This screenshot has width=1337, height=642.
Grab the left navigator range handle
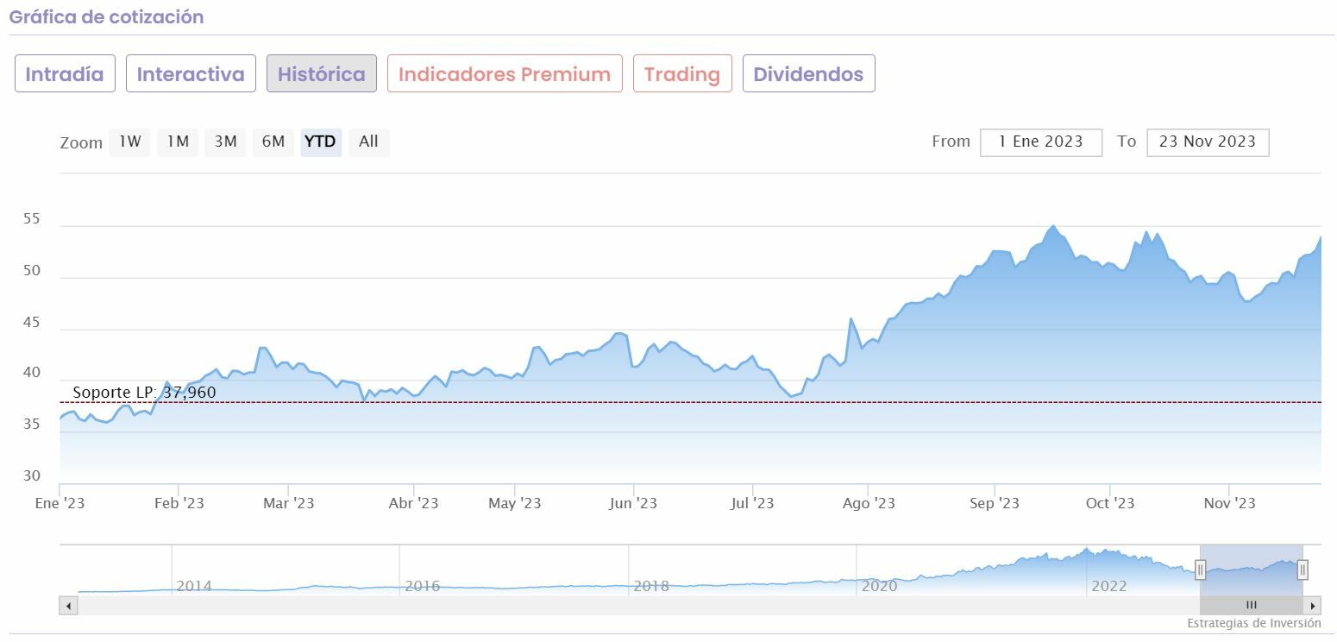coord(1200,570)
